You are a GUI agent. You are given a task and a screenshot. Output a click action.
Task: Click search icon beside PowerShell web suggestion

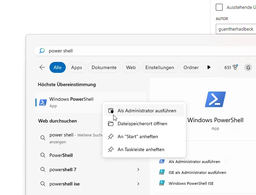click(x=43, y=155)
